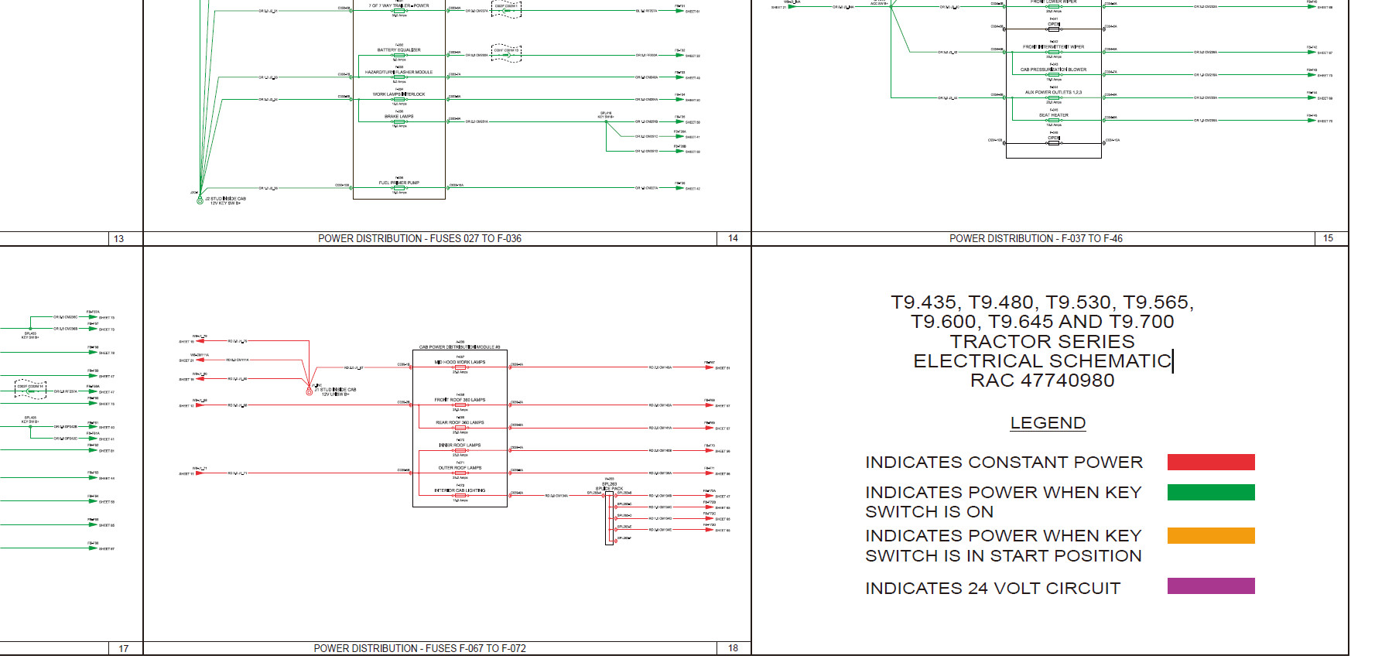Click the 'SWITCH IS IN START POSITION' legend text

pos(1004,556)
